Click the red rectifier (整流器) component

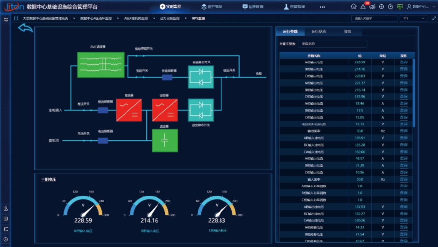pyautogui.click(x=129, y=110)
